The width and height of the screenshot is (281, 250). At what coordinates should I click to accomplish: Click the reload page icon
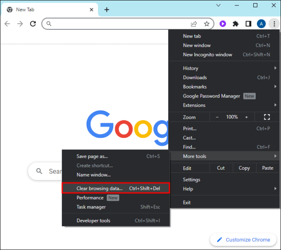[x=33, y=24]
